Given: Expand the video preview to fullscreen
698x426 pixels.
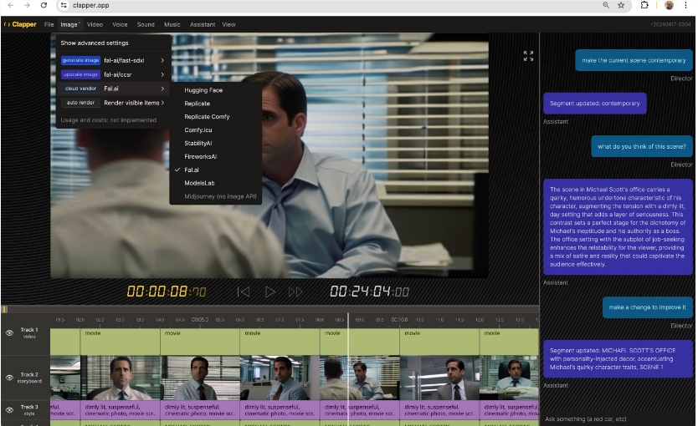Looking at the screenshot, I should (528, 56).
